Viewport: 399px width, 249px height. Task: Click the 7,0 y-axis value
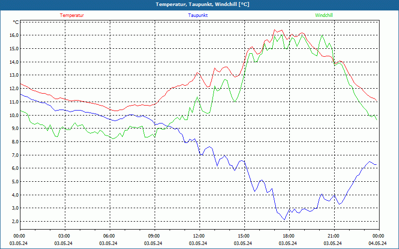pyautogui.click(x=15, y=155)
